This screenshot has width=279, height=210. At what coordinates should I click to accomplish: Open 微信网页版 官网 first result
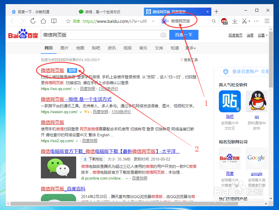pos(53,70)
